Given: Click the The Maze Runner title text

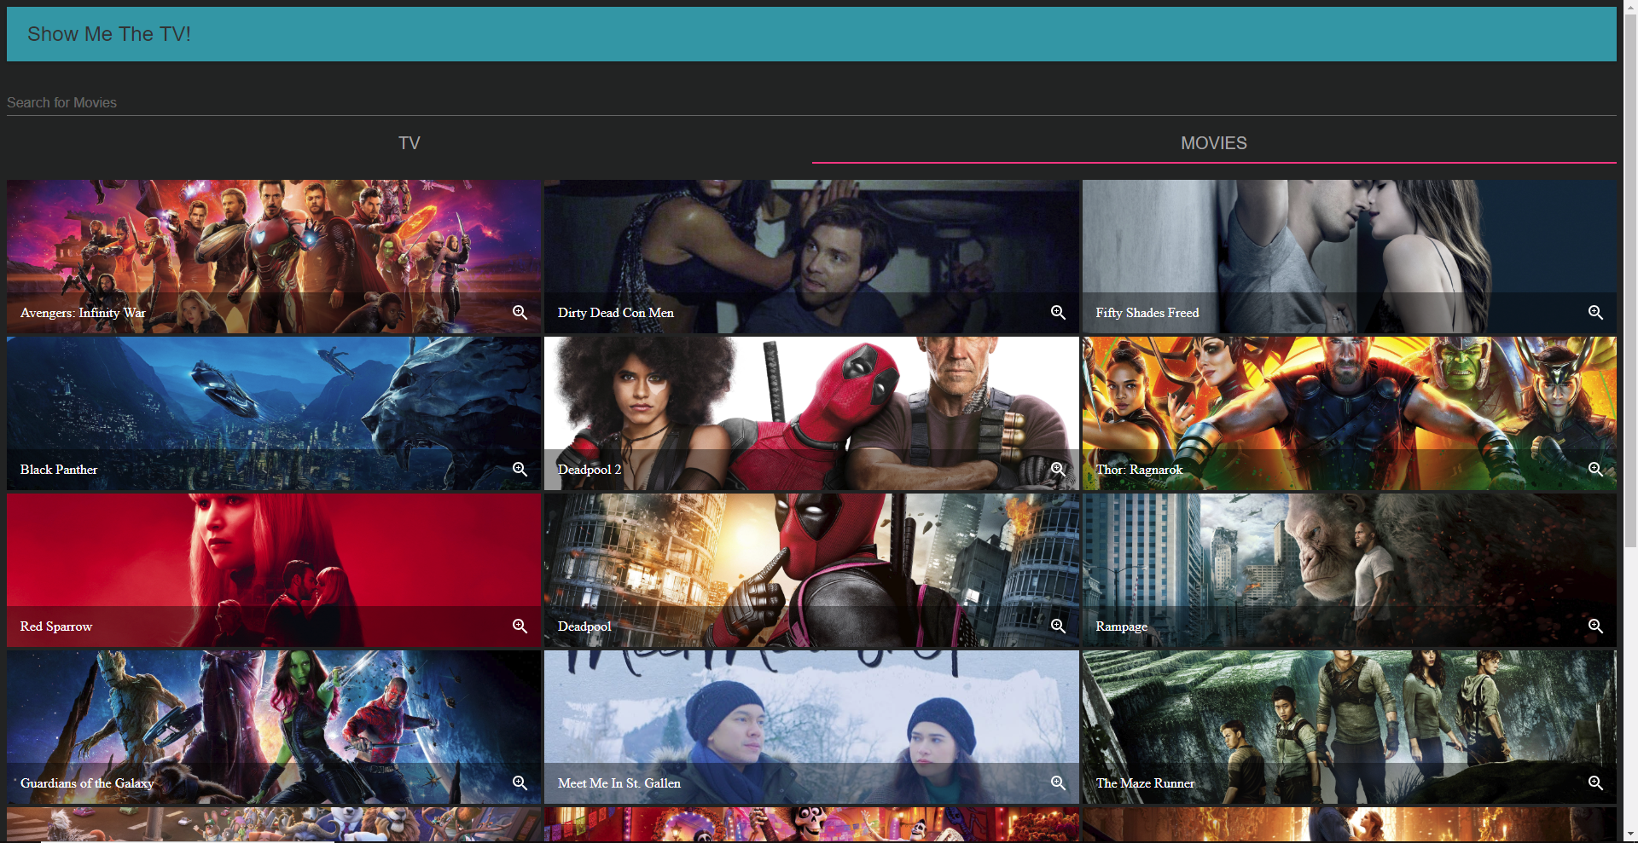Looking at the screenshot, I should [1145, 783].
